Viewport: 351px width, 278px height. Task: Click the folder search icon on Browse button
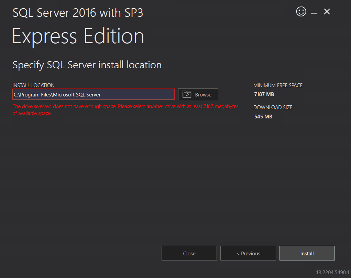coord(186,94)
